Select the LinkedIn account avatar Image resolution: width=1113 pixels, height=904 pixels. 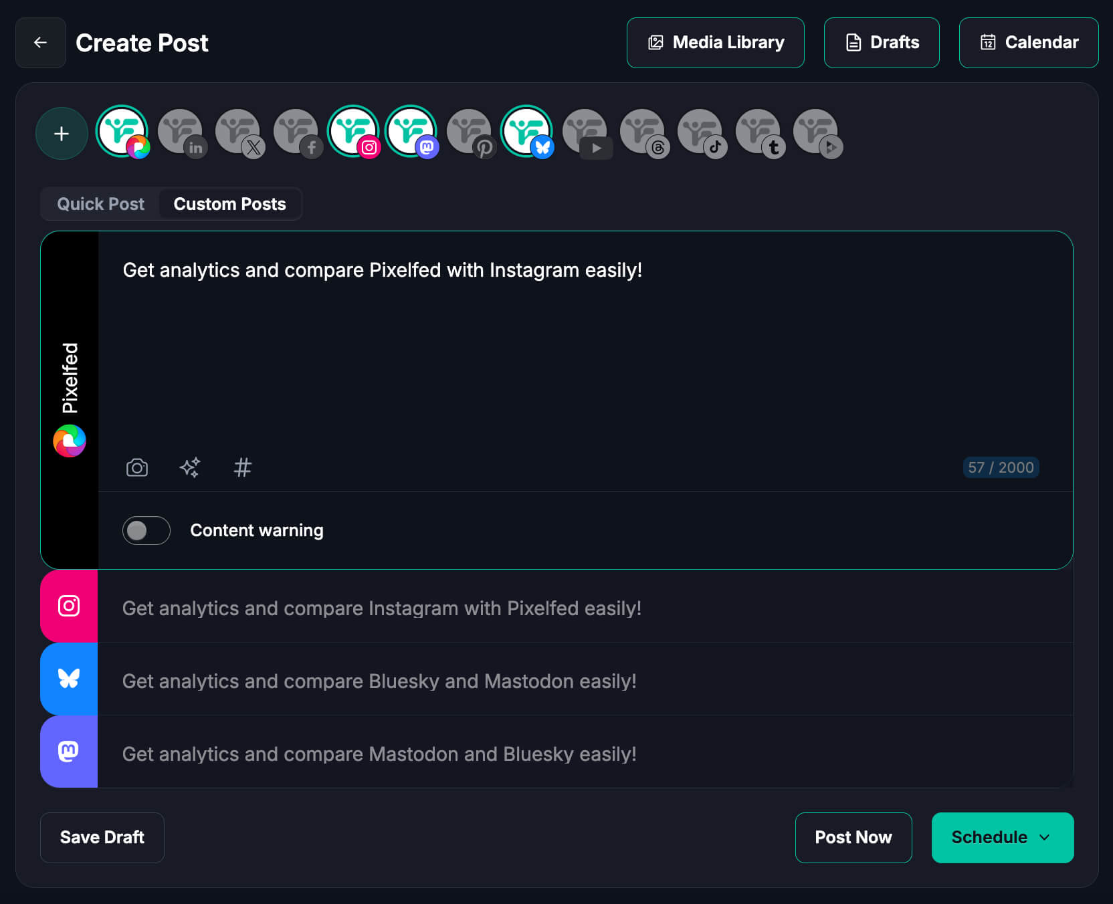(x=181, y=132)
